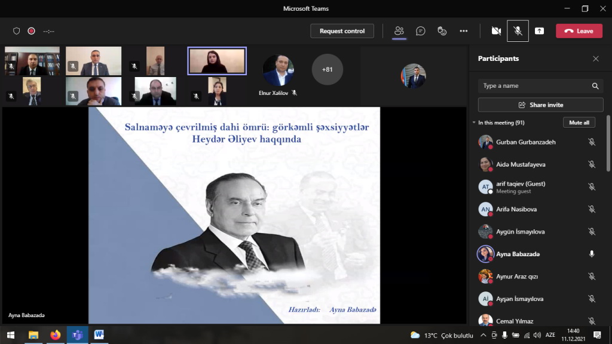This screenshot has height=344, width=612.
Task: Open Word from the Windows taskbar
Action: click(x=99, y=335)
